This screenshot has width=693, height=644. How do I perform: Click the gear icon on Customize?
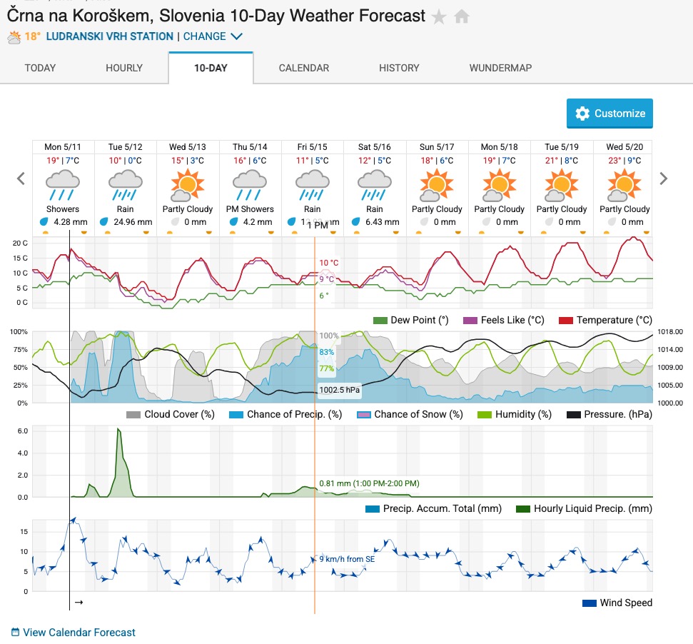582,114
